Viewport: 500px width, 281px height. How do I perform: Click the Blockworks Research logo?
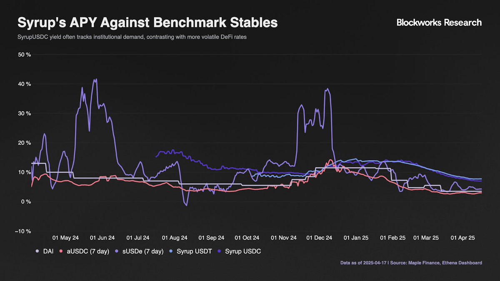pos(439,22)
